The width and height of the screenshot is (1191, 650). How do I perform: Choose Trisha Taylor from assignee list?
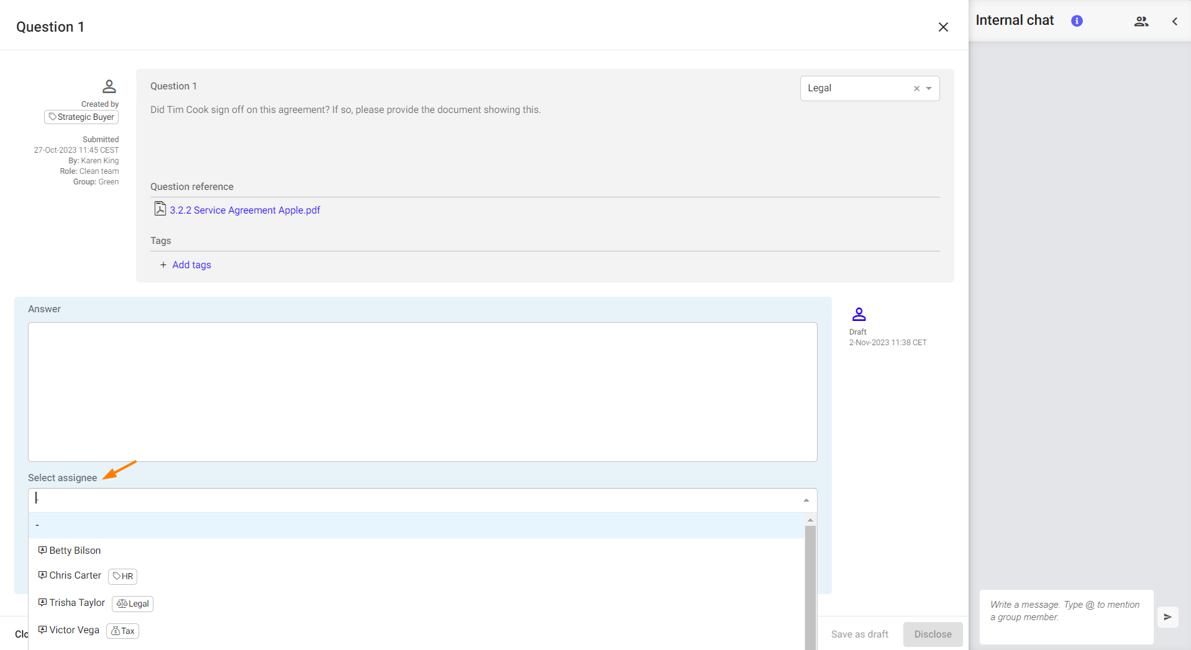[x=77, y=603]
